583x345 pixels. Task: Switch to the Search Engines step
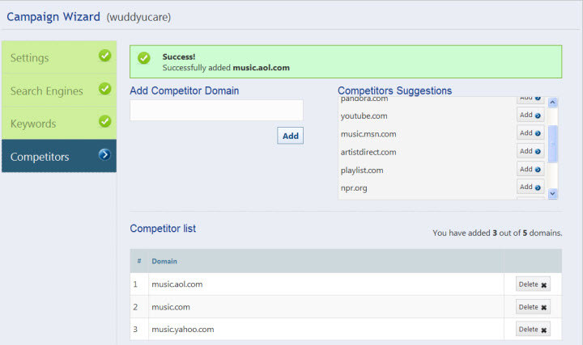tap(49, 90)
